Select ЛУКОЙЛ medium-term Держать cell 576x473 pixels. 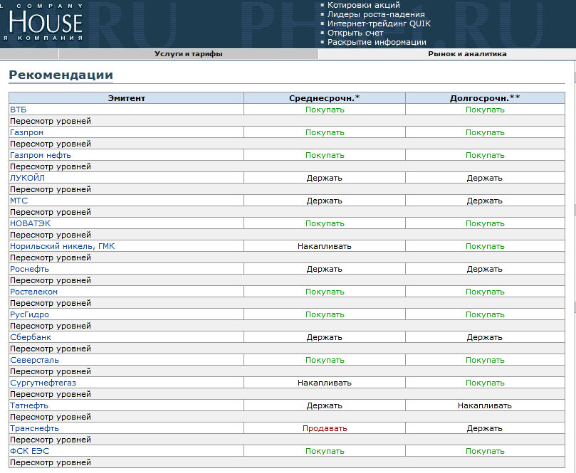click(x=325, y=178)
